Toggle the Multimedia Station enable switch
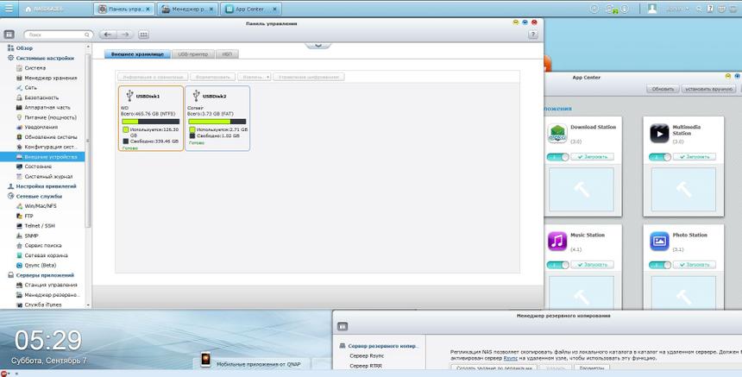Screen dimensions: 742x377 (660, 157)
